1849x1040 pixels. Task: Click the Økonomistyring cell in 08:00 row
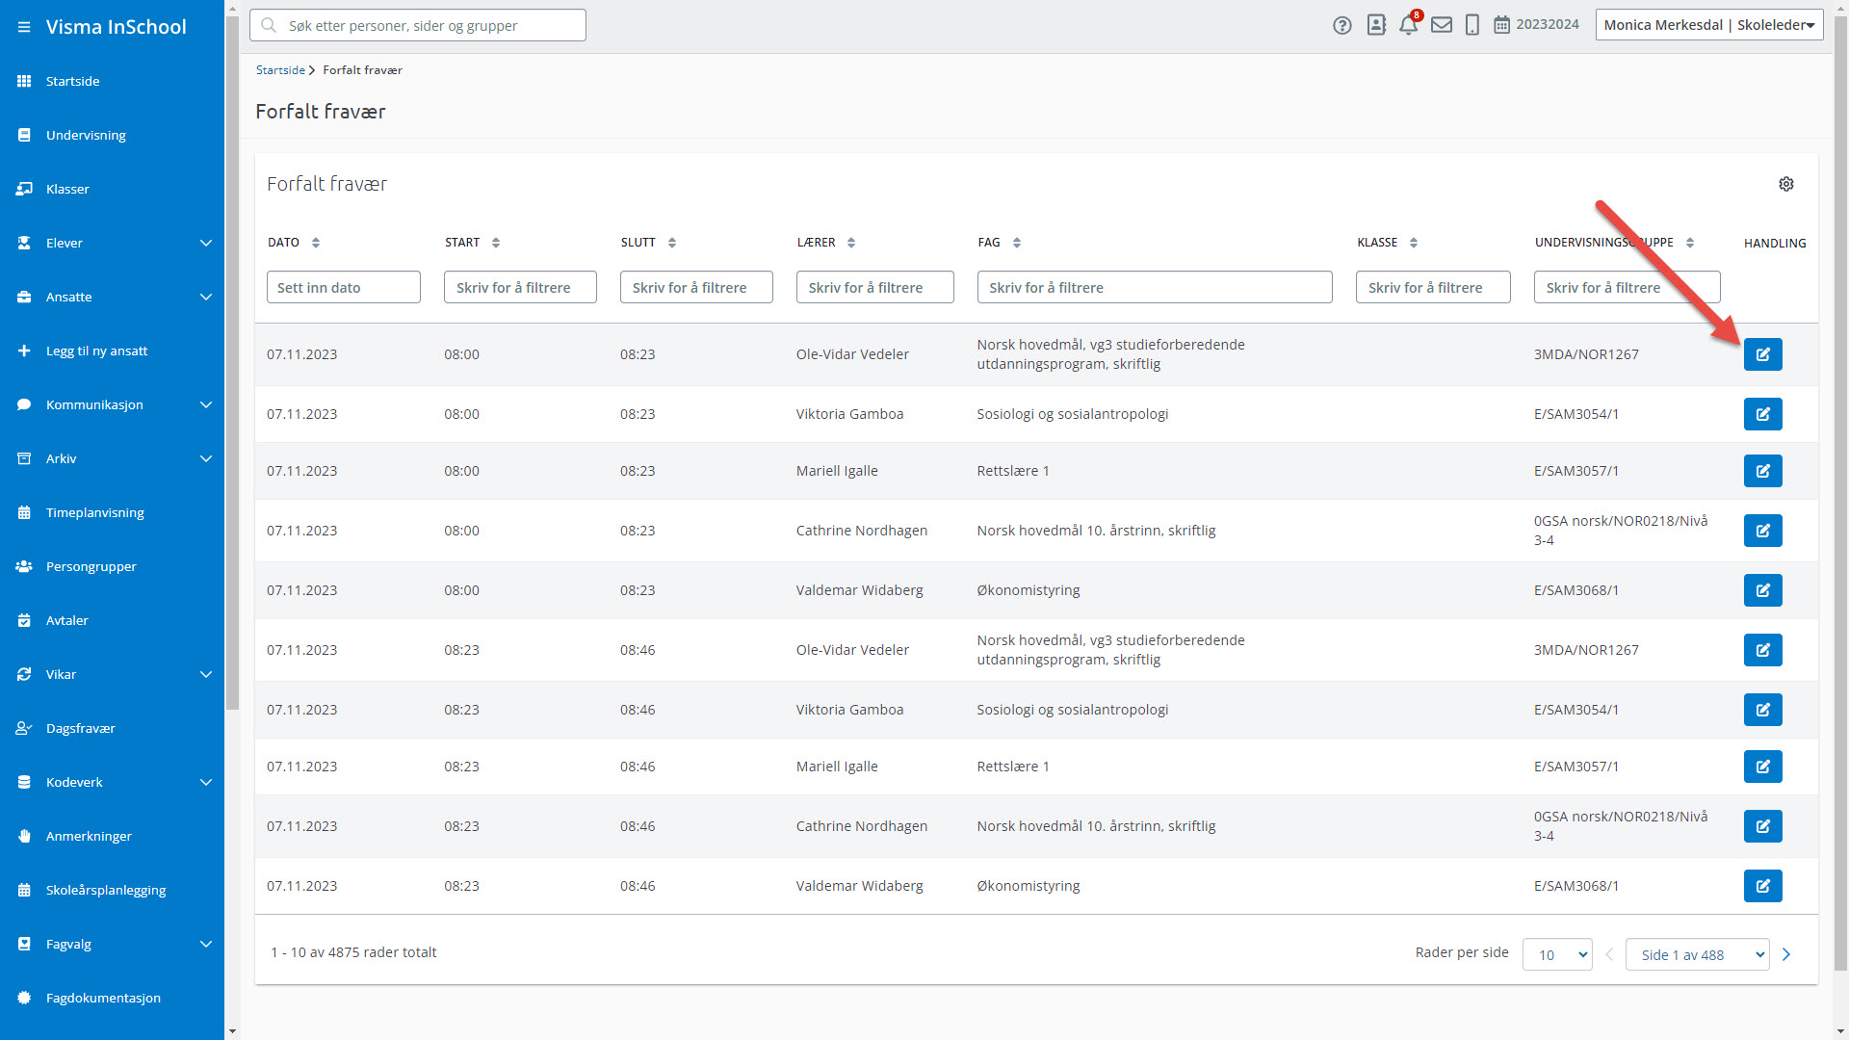point(1029,590)
